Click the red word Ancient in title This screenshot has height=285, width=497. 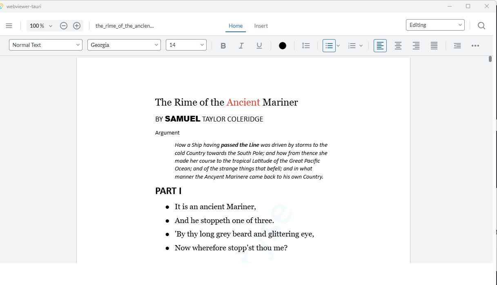click(x=243, y=102)
